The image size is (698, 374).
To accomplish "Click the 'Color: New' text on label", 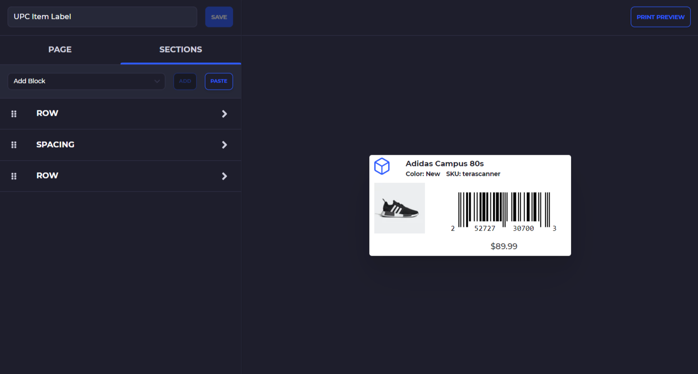I will pyautogui.click(x=423, y=174).
